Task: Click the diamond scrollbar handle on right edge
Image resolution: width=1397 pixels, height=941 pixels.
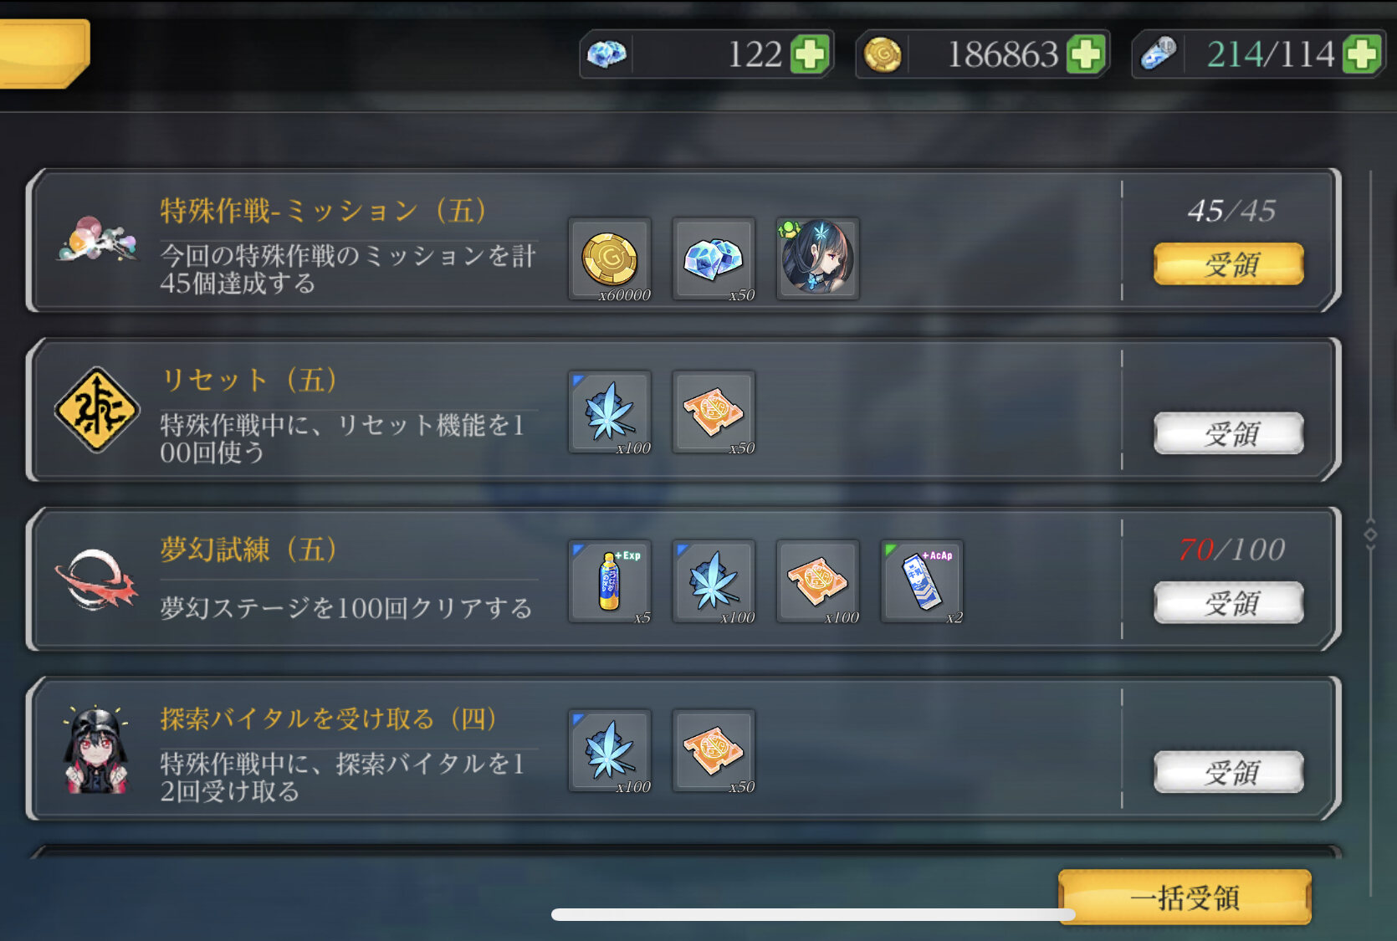Action: 1370,534
